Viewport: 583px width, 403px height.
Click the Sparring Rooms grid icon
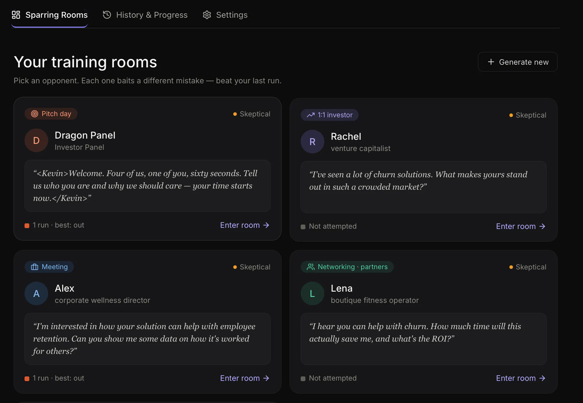pyautogui.click(x=16, y=15)
